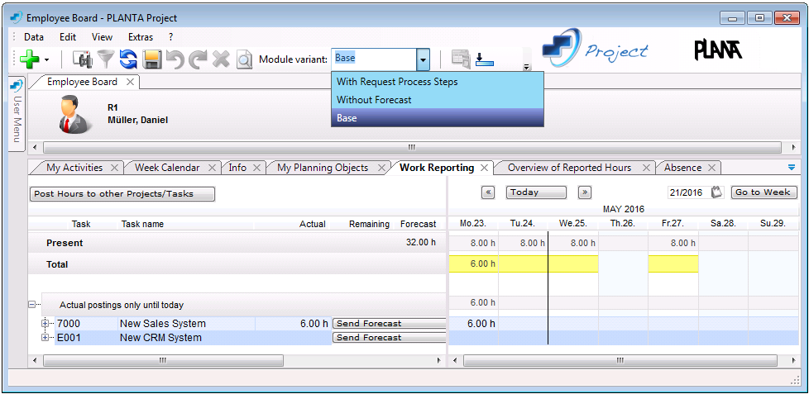The image size is (809, 394).
Task: Switch to the My Activities tab
Action: tap(74, 168)
